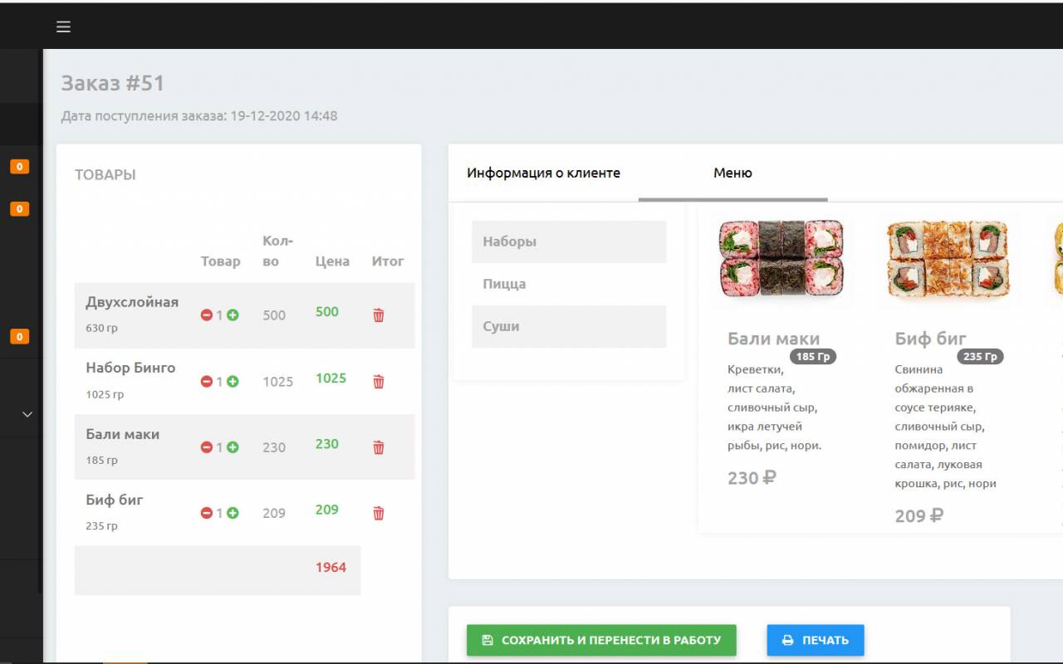Delete "Двухслойная" using its trash icon
The image size is (1063, 664).
tap(378, 315)
